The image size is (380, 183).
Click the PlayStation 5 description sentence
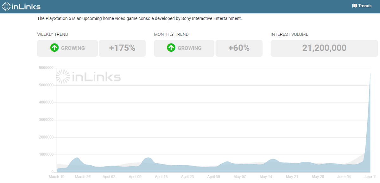tap(140, 19)
